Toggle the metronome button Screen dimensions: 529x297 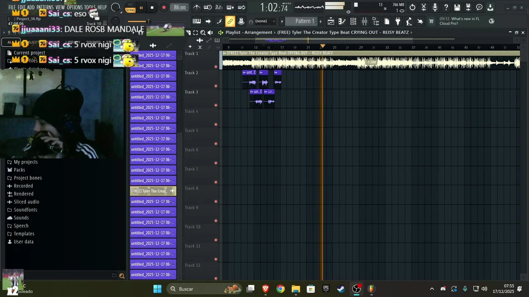(197, 7)
